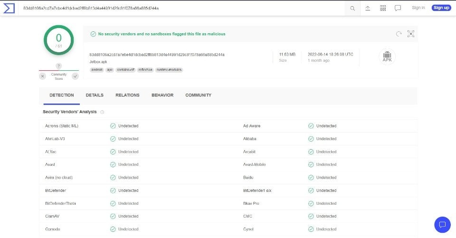
Task: Click Baidu undetected check icon
Action: click(311, 178)
